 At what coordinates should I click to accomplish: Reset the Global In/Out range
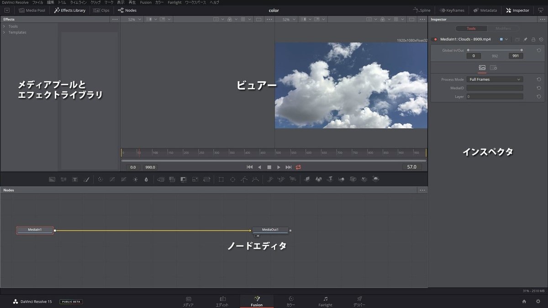coord(539,50)
